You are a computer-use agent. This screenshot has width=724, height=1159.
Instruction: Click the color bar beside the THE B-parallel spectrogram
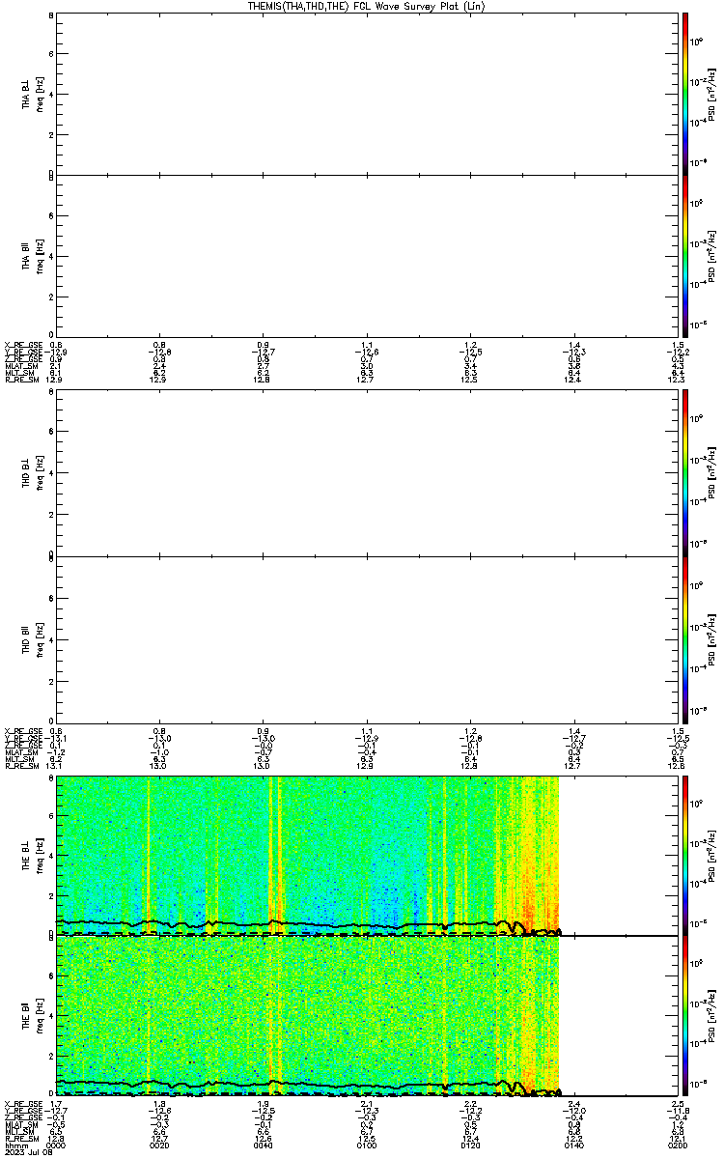click(x=685, y=1016)
